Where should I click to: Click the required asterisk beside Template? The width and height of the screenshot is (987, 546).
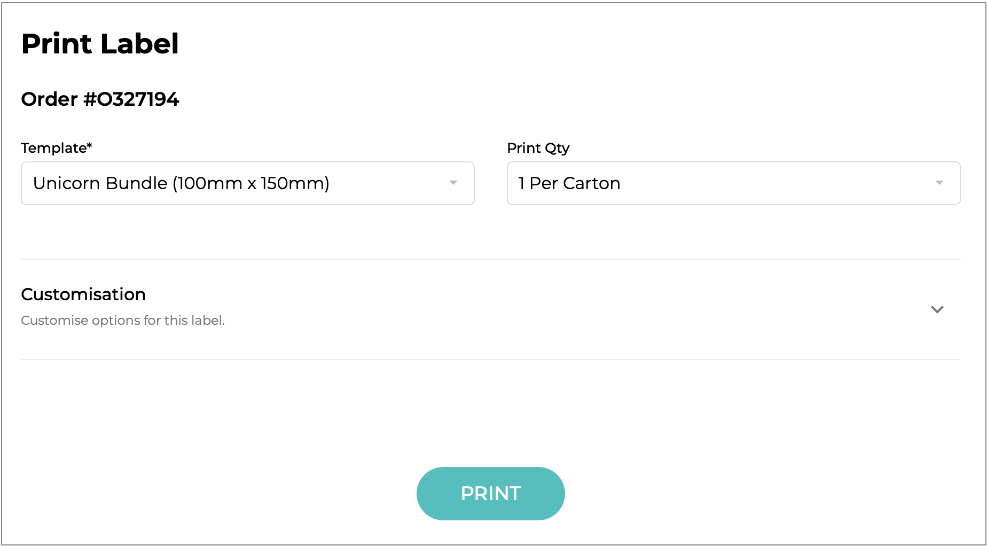[x=89, y=145]
